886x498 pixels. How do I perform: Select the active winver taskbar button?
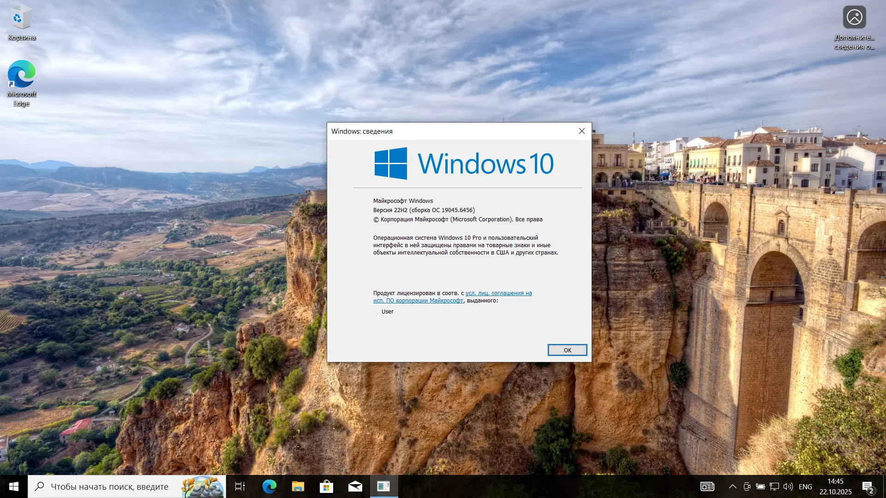coord(383,486)
